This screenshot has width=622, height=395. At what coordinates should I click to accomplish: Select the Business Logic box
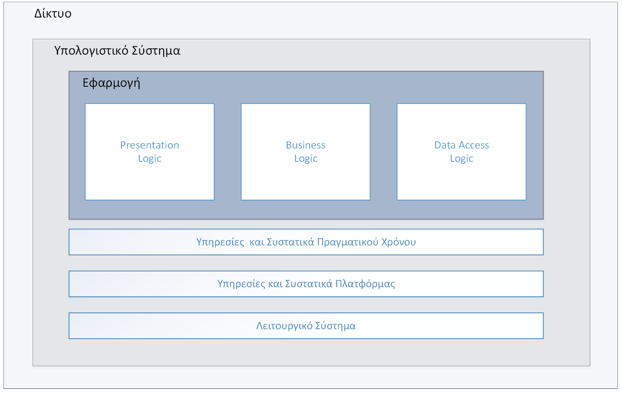306,152
